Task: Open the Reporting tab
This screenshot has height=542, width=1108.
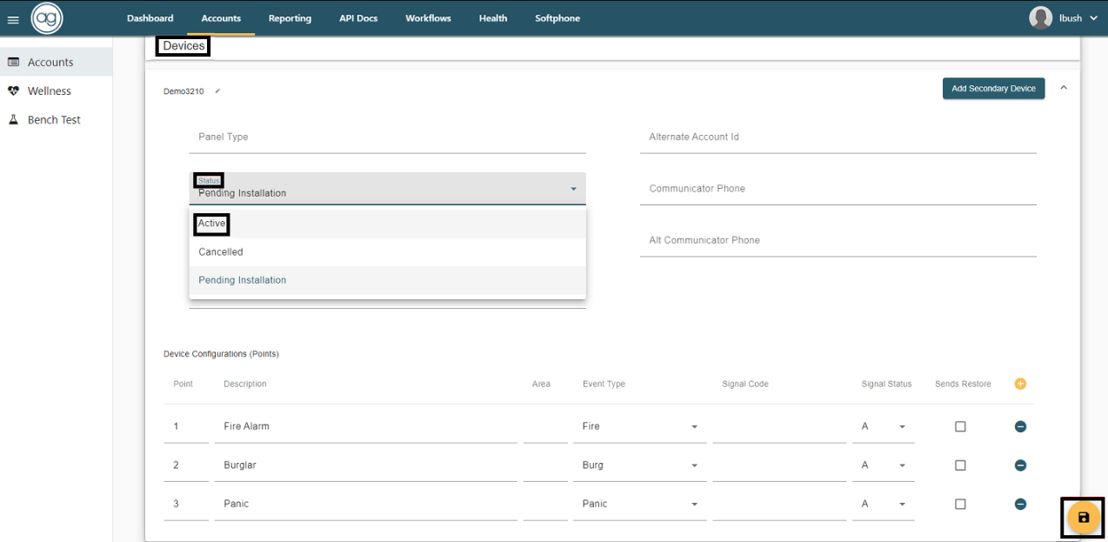Action: 290,18
